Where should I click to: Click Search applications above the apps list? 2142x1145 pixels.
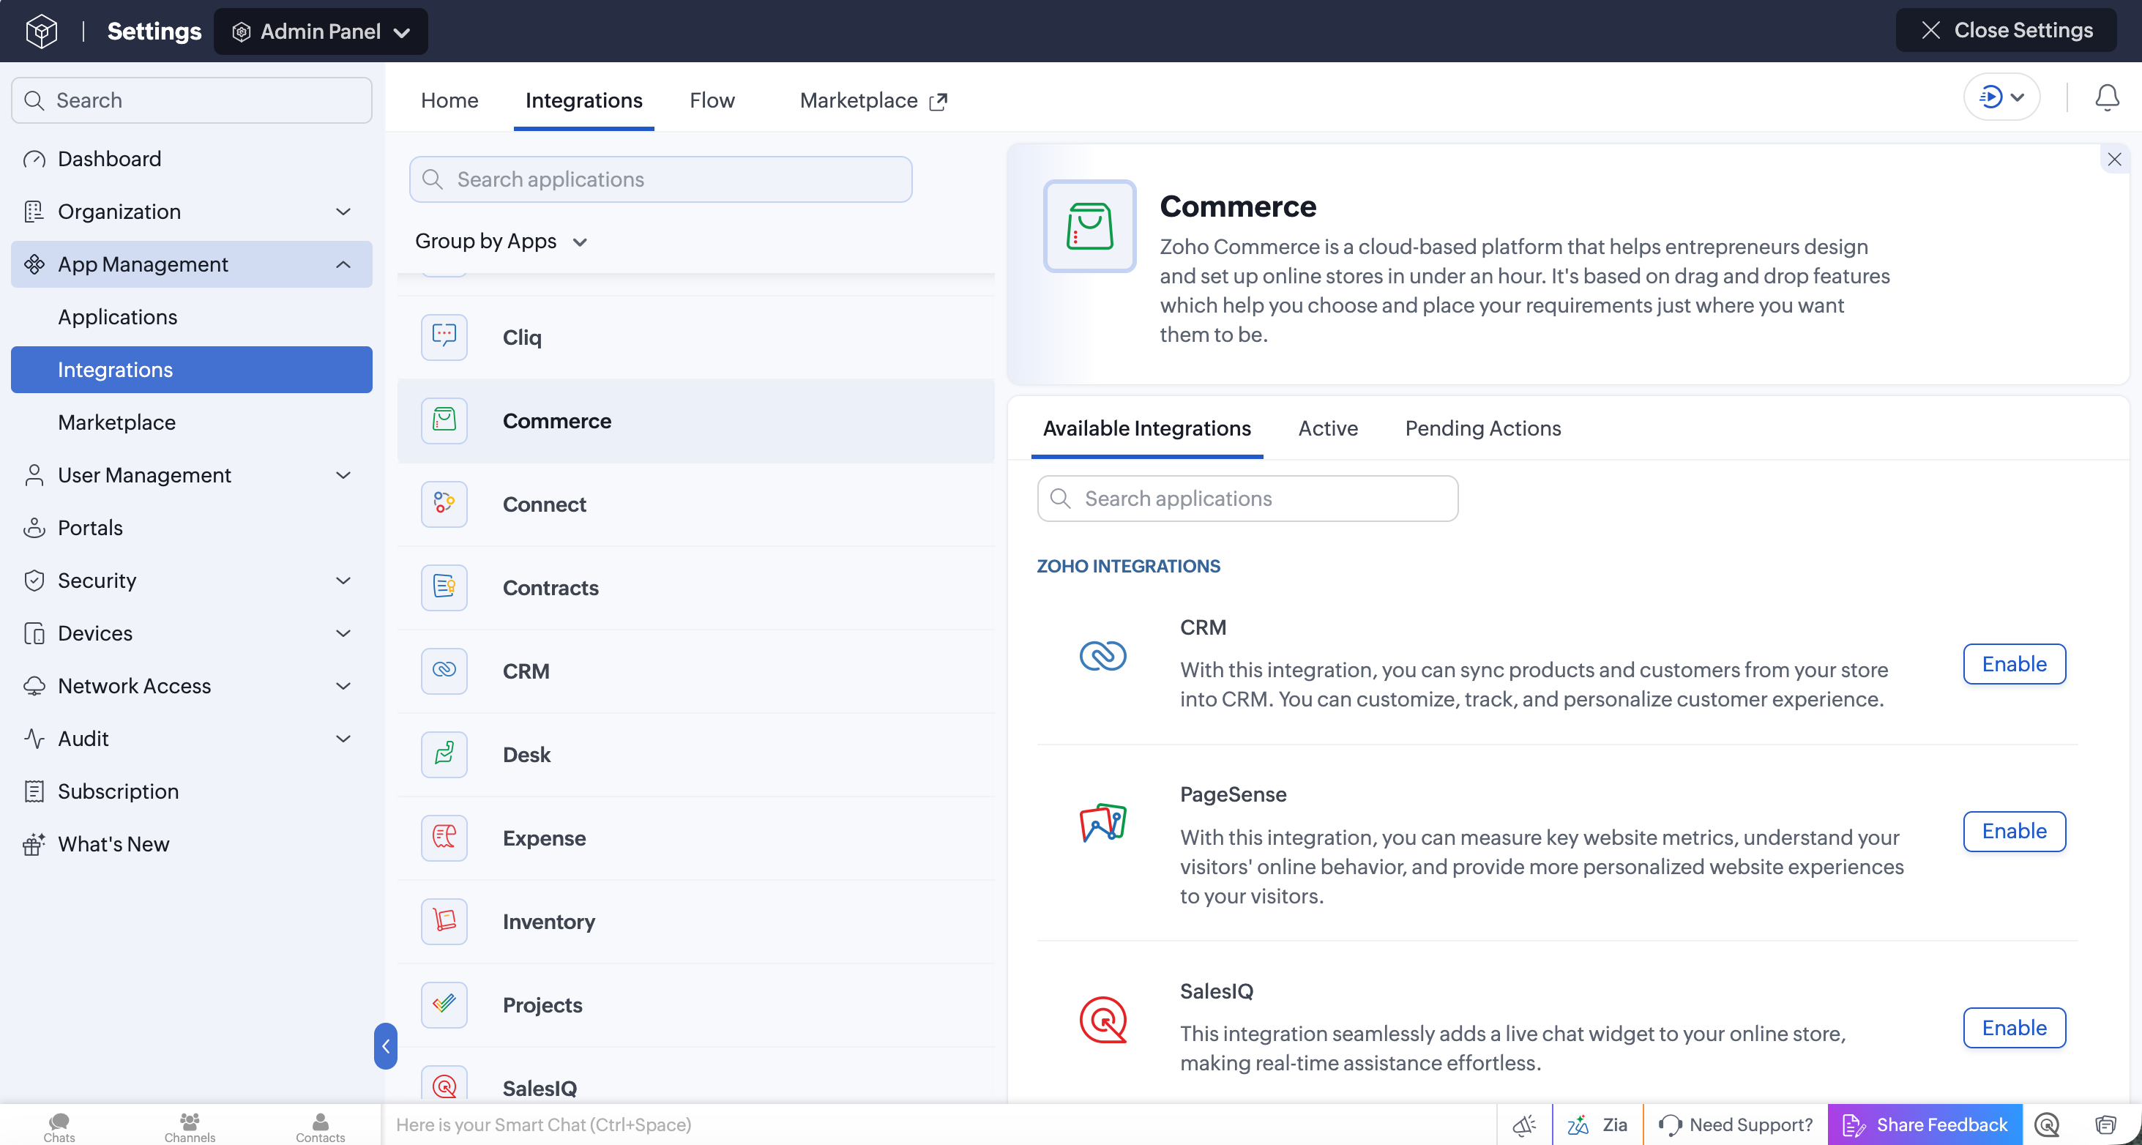tap(660, 179)
